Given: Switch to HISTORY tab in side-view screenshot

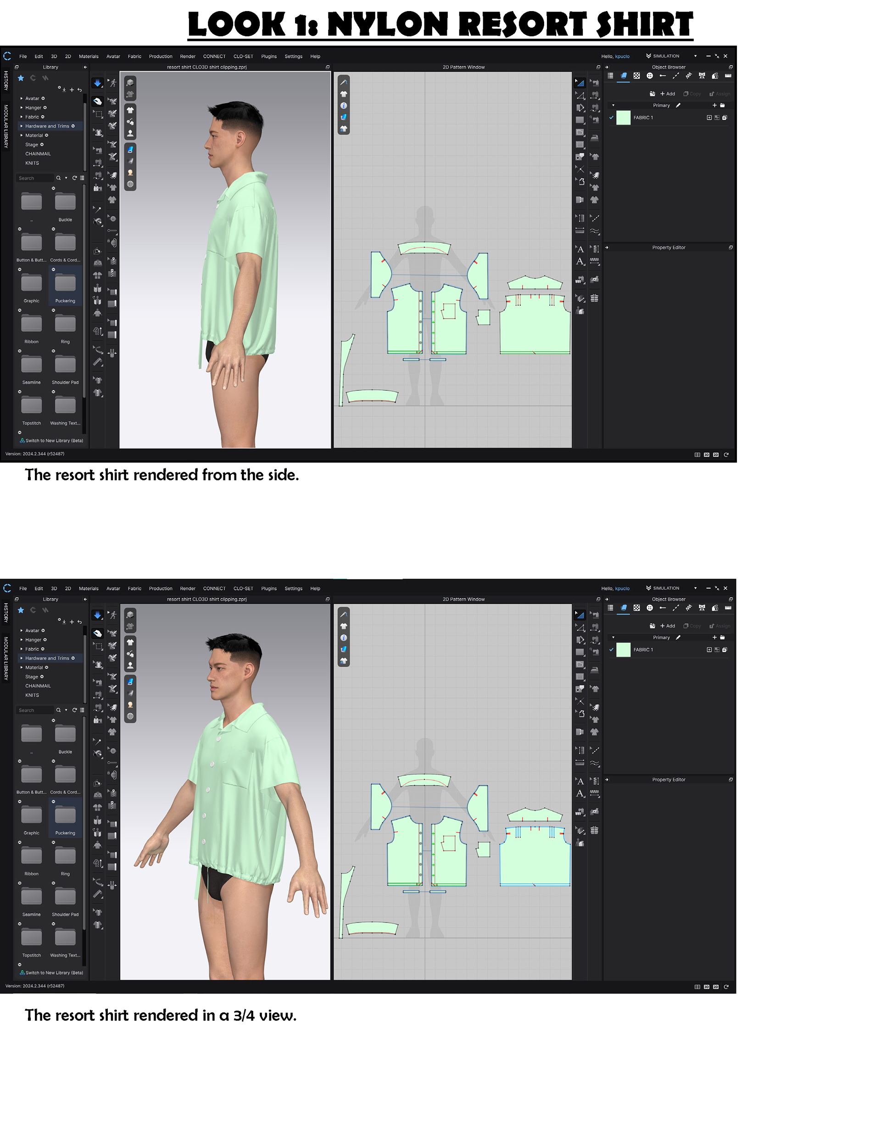Looking at the screenshot, I should pos(6,81).
